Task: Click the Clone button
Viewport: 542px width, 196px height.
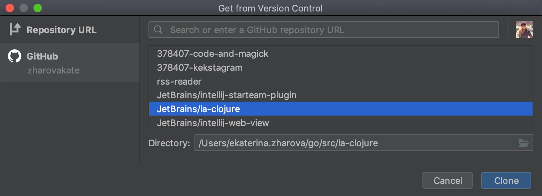Action: pyautogui.click(x=506, y=181)
